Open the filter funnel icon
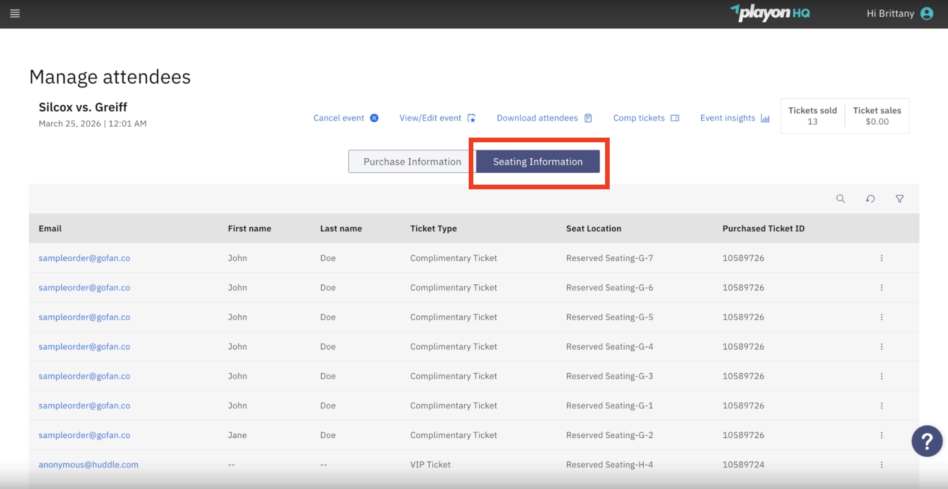 pos(899,199)
